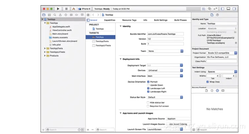The image size is (249, 134).
Task: Open the issue navigator
Action: tap(60, 15)
